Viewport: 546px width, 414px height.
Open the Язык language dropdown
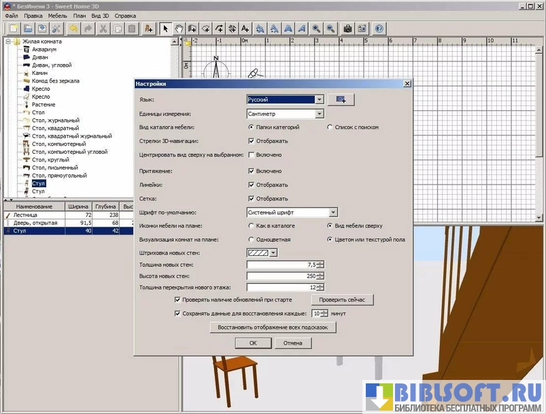click(319, 99)
